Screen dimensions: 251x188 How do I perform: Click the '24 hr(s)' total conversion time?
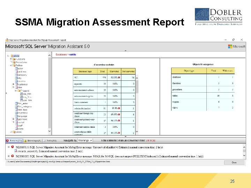coord(151,140)
